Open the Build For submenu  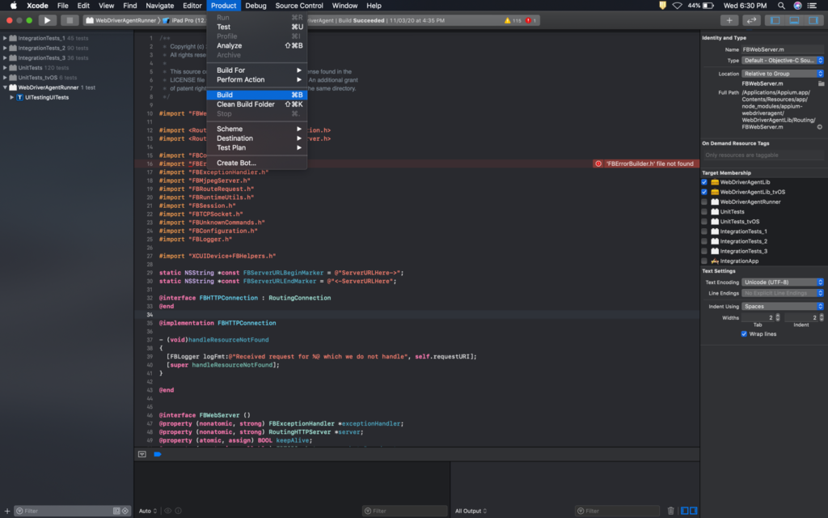tap(256, 70)
